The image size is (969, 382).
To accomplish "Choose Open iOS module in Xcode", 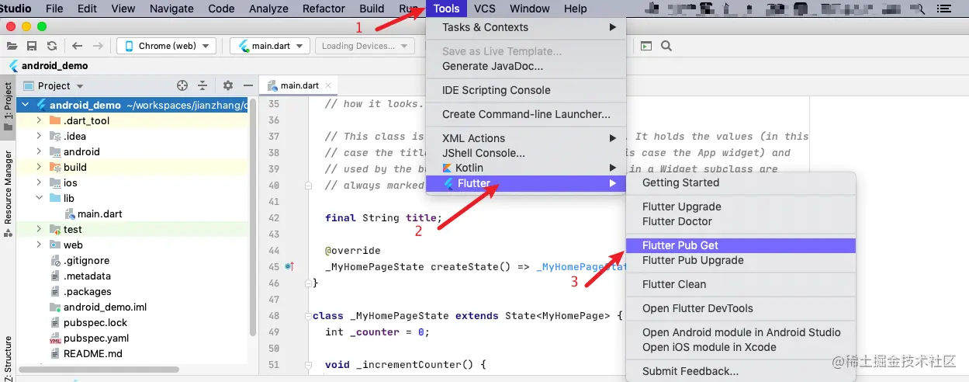I will (x=740, y=347).
